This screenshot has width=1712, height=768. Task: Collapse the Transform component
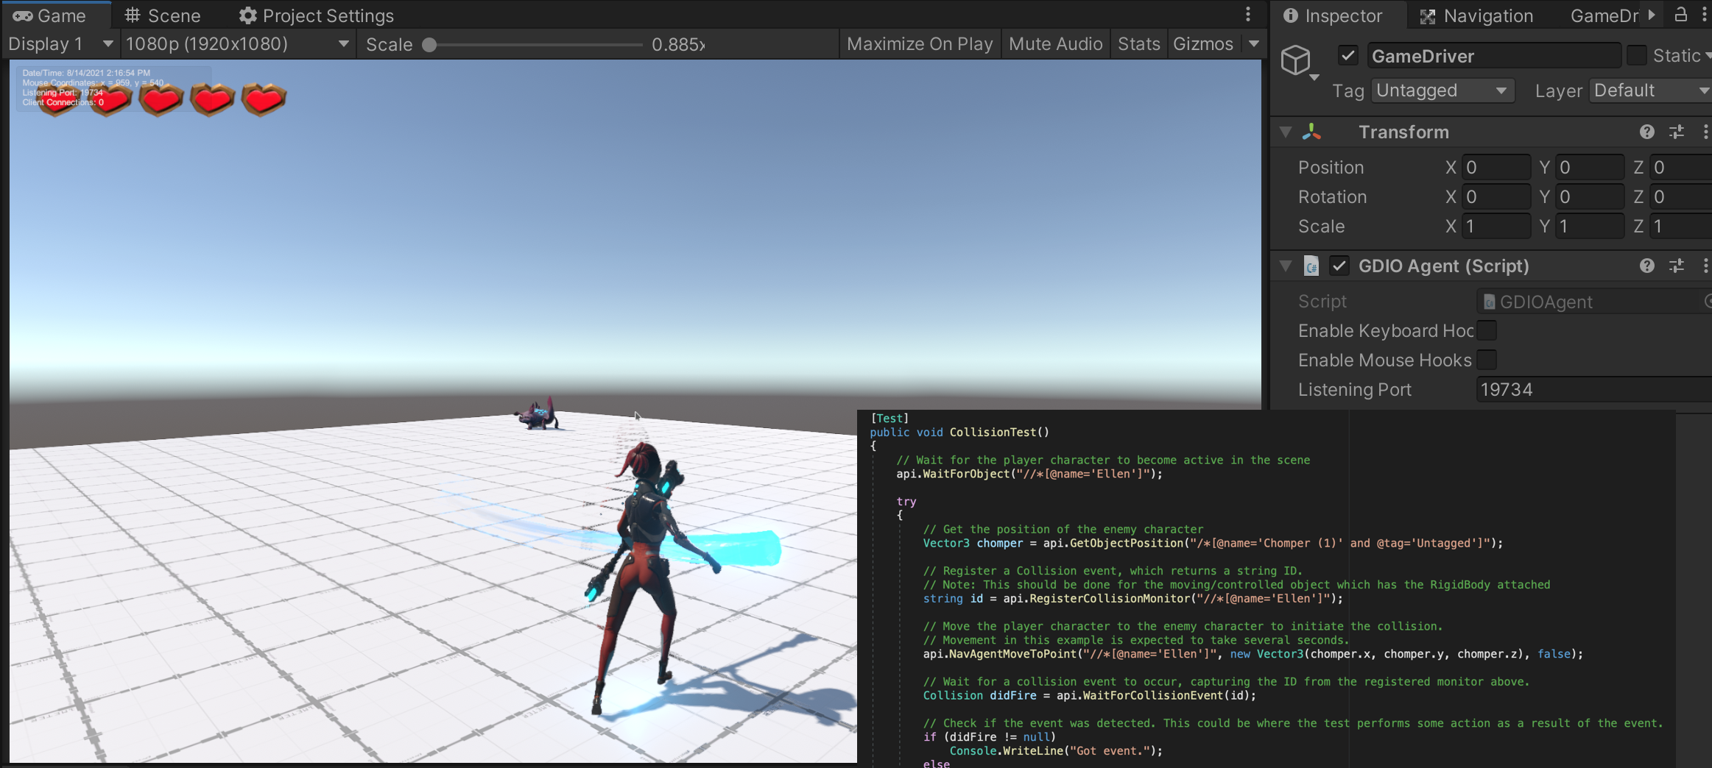tap(1286, 132)
